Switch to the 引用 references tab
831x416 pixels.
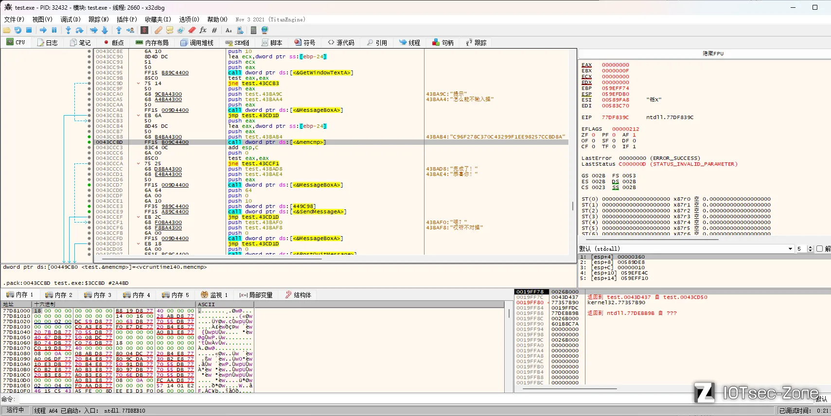click(377, 43)
